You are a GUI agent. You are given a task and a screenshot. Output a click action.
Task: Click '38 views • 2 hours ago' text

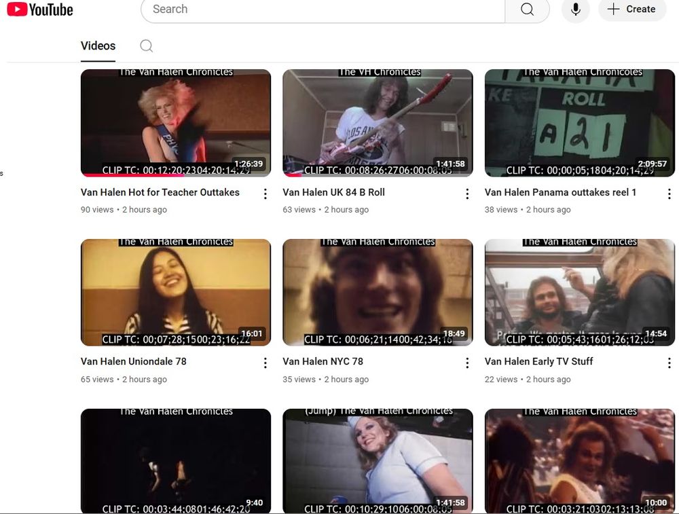pyautogui.click(x=528, y=210)
